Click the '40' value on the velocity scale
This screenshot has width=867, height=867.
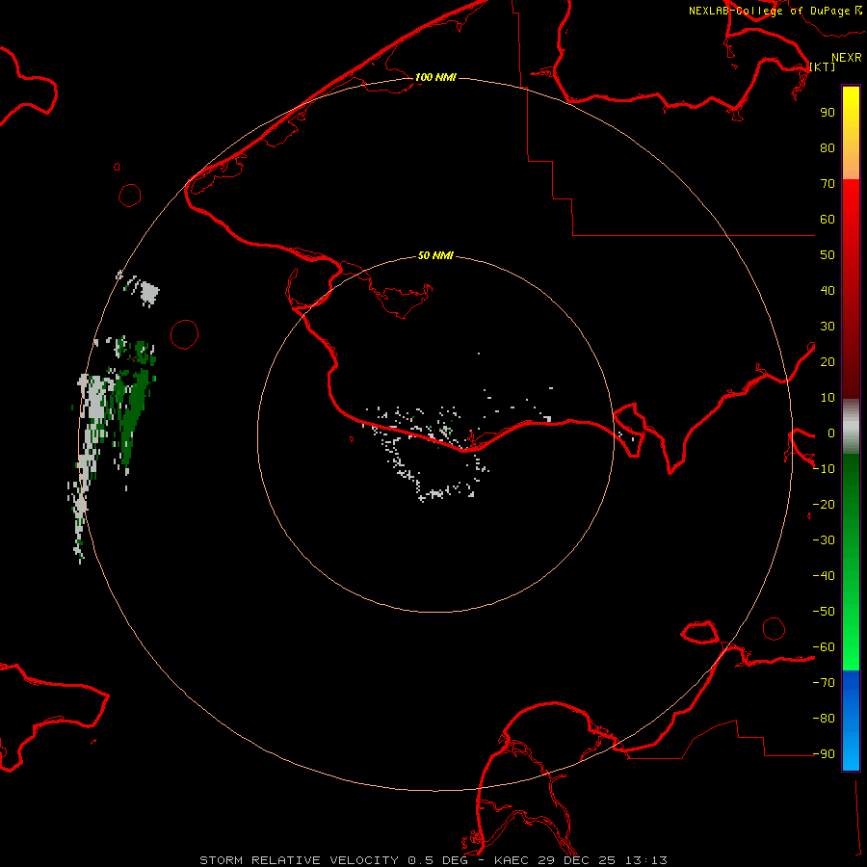tap(828, 291)
